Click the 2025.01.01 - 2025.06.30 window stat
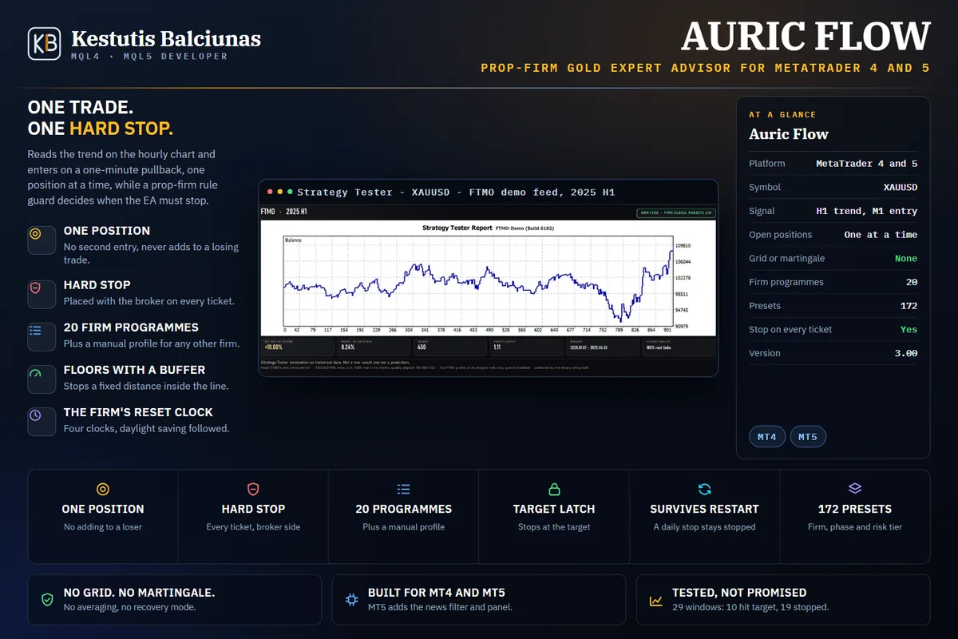The image size is (958, 639). [x=603, y=347]
